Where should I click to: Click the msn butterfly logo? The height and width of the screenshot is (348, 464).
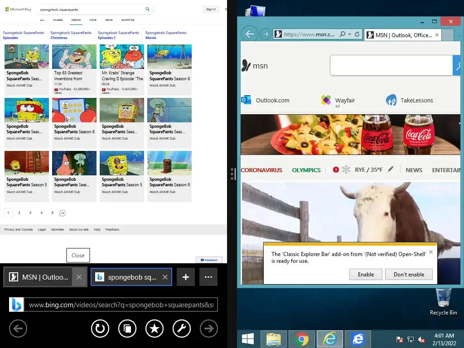click(246, 65)
